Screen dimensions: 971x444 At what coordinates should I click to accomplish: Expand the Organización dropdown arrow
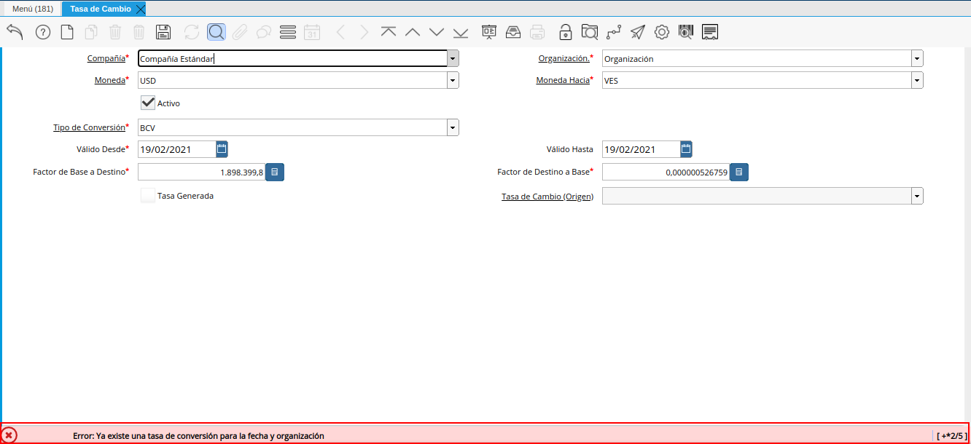[917, 59]
